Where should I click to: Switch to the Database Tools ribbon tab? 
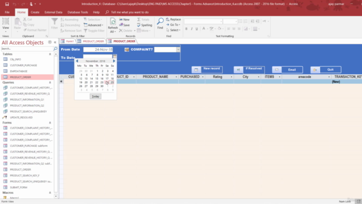[77, 12]
